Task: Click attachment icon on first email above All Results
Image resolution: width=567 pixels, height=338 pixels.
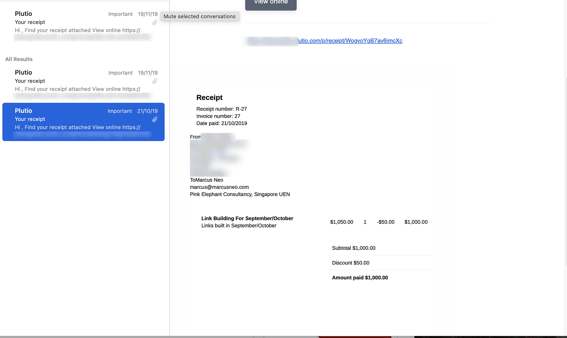Action: click(x=155, y=22)
